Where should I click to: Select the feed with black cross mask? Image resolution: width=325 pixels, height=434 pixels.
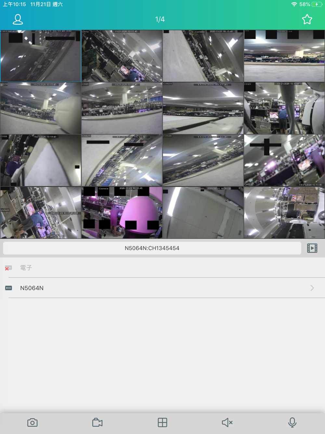tap(284, 160)
